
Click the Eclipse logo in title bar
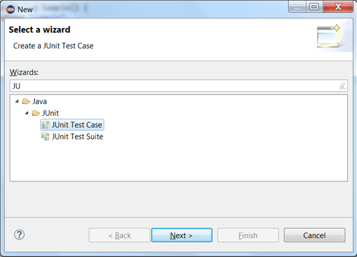pos(10,9)
